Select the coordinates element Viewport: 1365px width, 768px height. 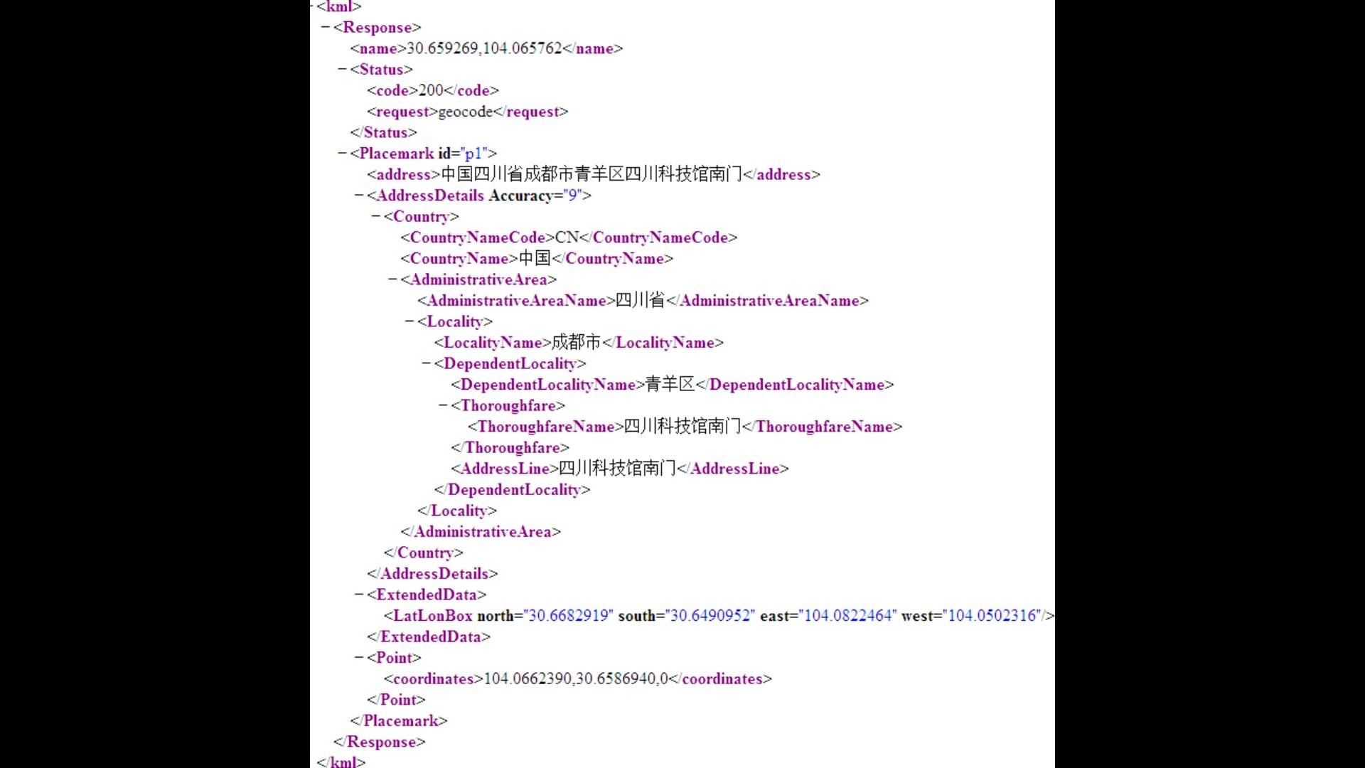pos(432,679)
